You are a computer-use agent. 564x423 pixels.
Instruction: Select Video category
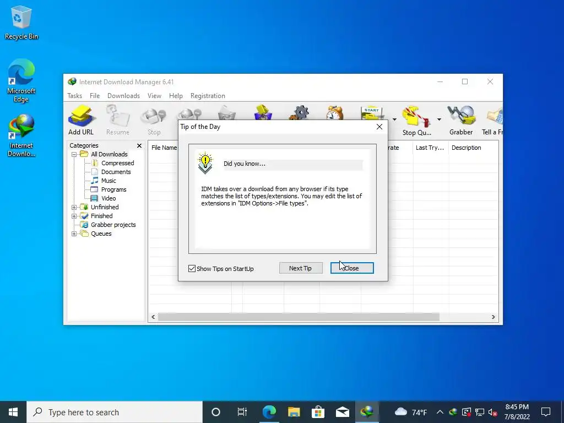pyautogui.click(x=109, y=198)
